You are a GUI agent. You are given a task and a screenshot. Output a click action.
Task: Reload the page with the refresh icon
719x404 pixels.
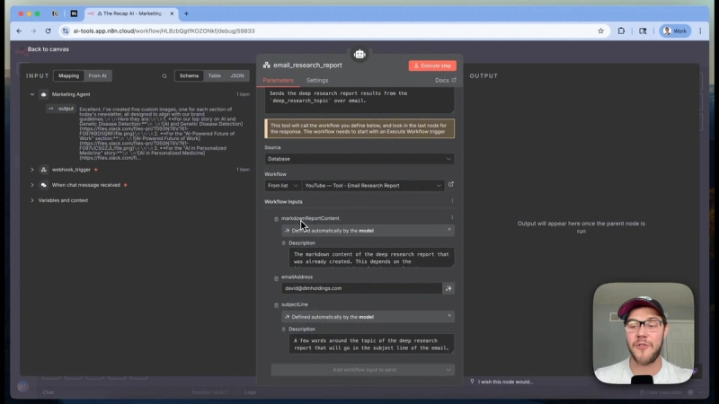[x=49, y=31]
